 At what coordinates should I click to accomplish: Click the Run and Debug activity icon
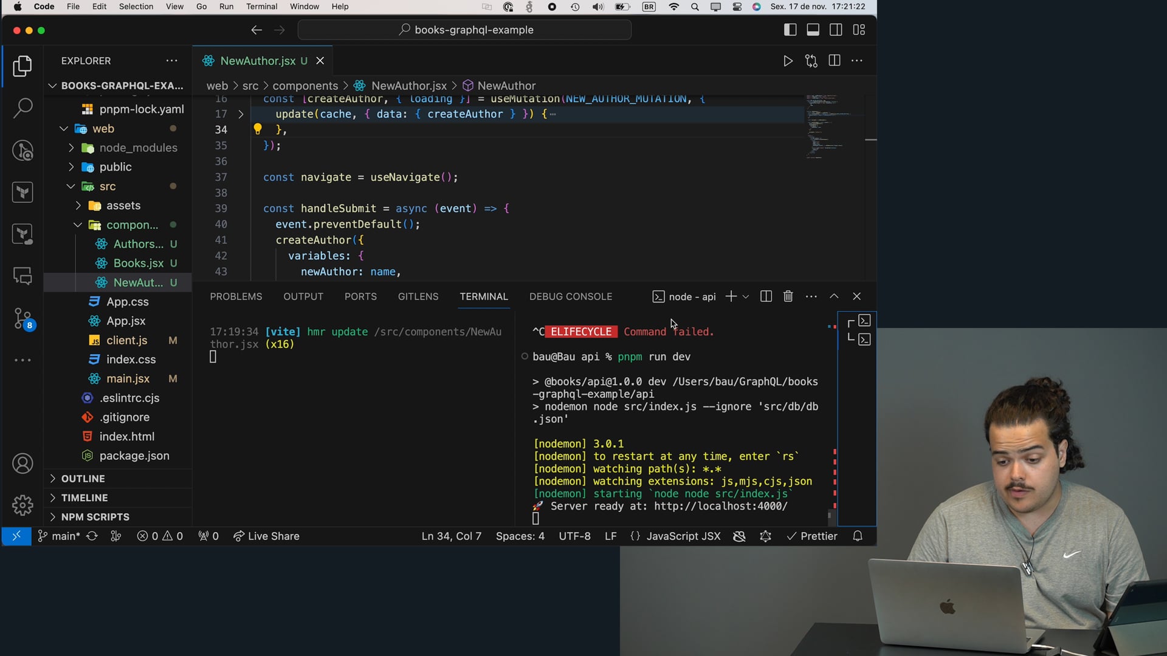tap(22, 150)
